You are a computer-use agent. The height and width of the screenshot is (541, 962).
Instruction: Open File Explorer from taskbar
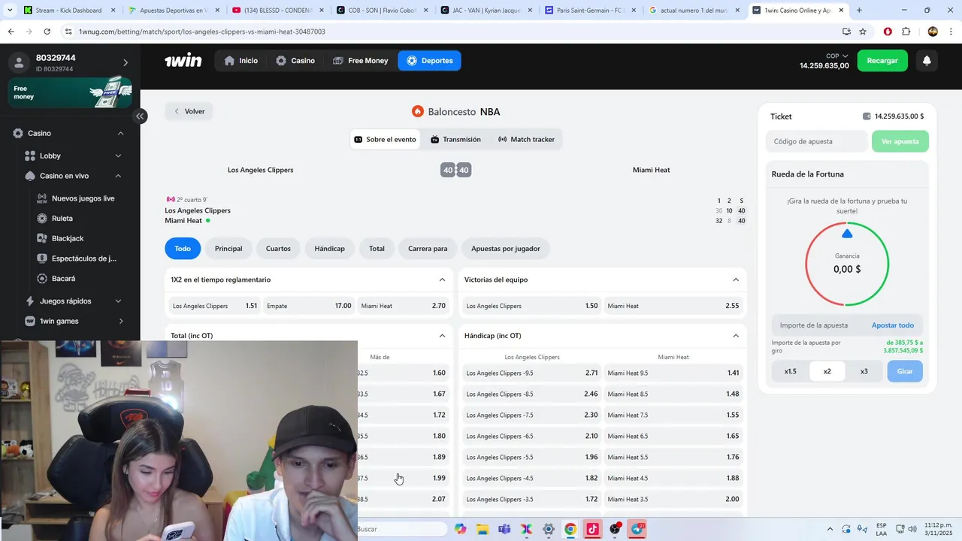(x=482, y=529)
